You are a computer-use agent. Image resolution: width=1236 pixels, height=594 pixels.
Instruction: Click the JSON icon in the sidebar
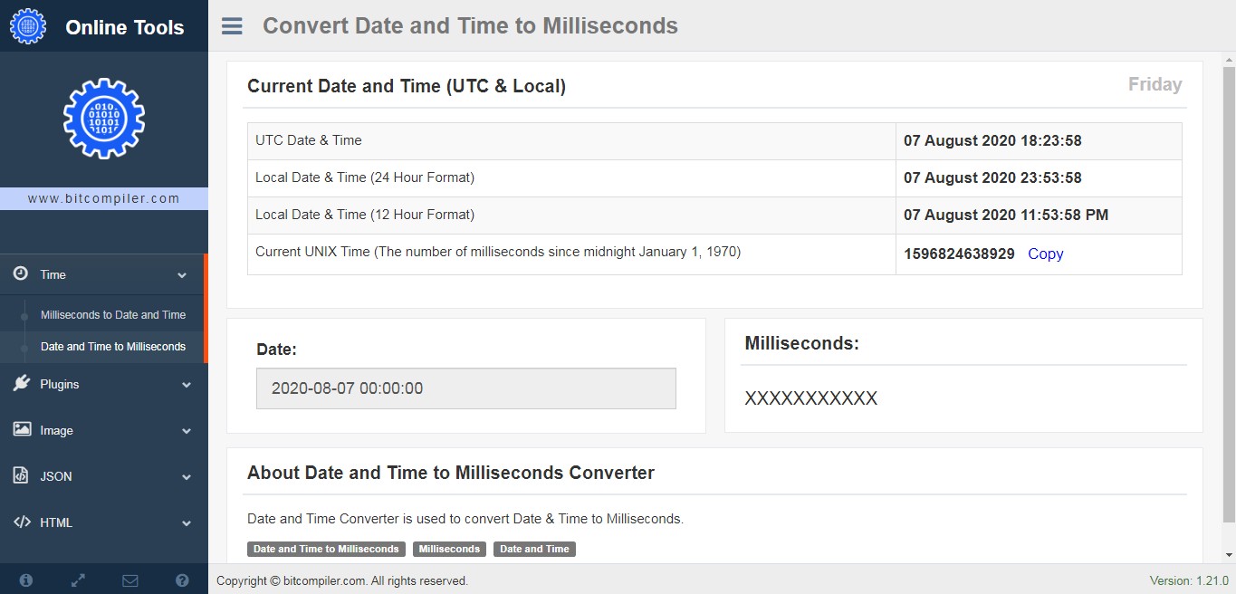pyautogui.click(x=22, y=475)
